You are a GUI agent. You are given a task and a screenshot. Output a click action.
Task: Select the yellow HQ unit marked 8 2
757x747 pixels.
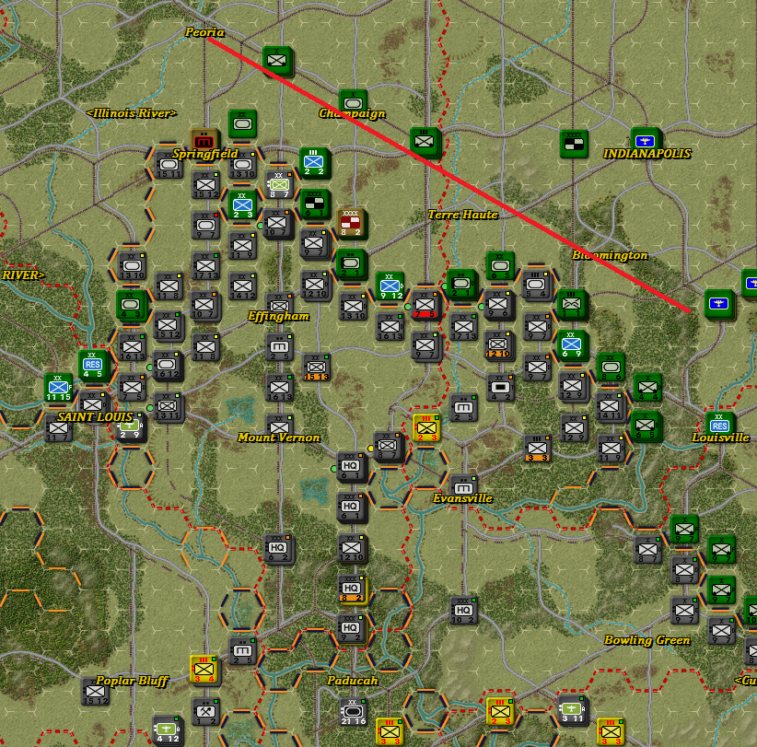point(351,589)
